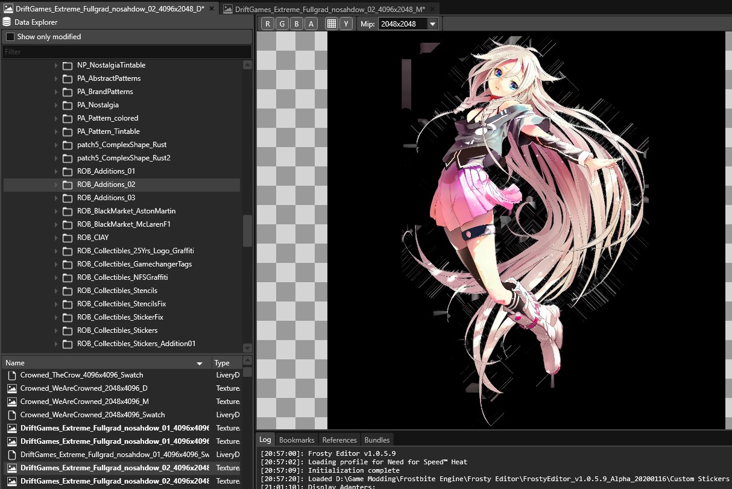The image size is (732, 489).
Task: Click the Y flip button in toolbar
Action: (345, 24)
